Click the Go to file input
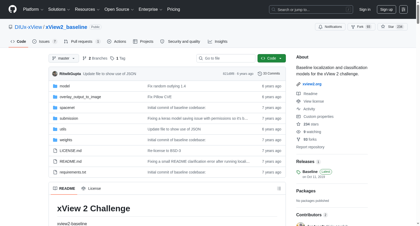This screenshot has width=420, height=226. coord(226,58)
